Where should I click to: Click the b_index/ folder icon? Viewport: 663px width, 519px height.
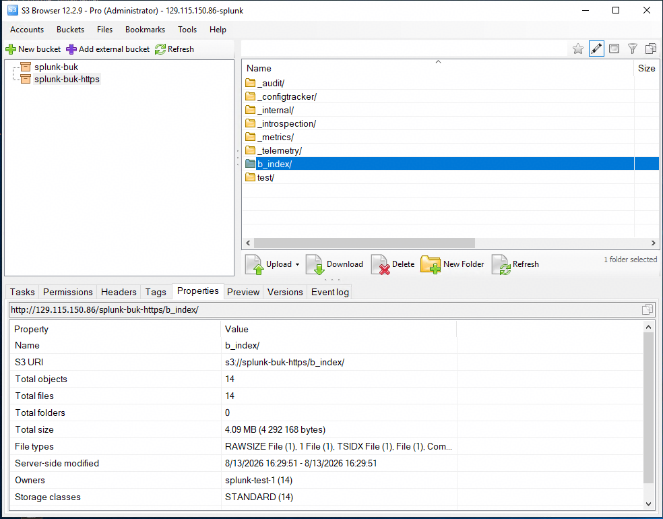pos(251,164)
